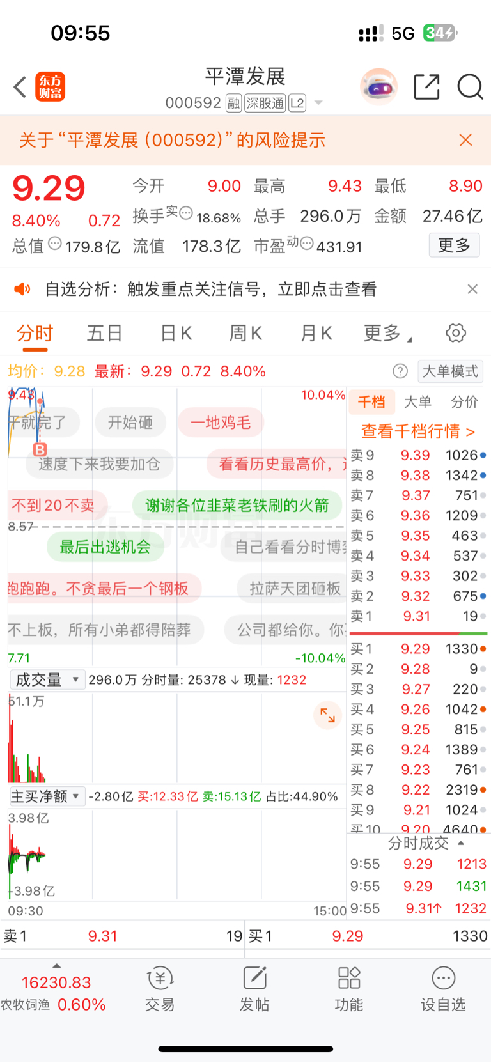This screenshot has height=1063, width=491.
Task: Toggle 大单模式 button
Action: tap(450, 371)
